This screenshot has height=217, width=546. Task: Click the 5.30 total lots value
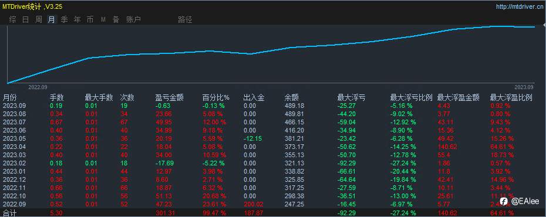(x=56, y=213)
